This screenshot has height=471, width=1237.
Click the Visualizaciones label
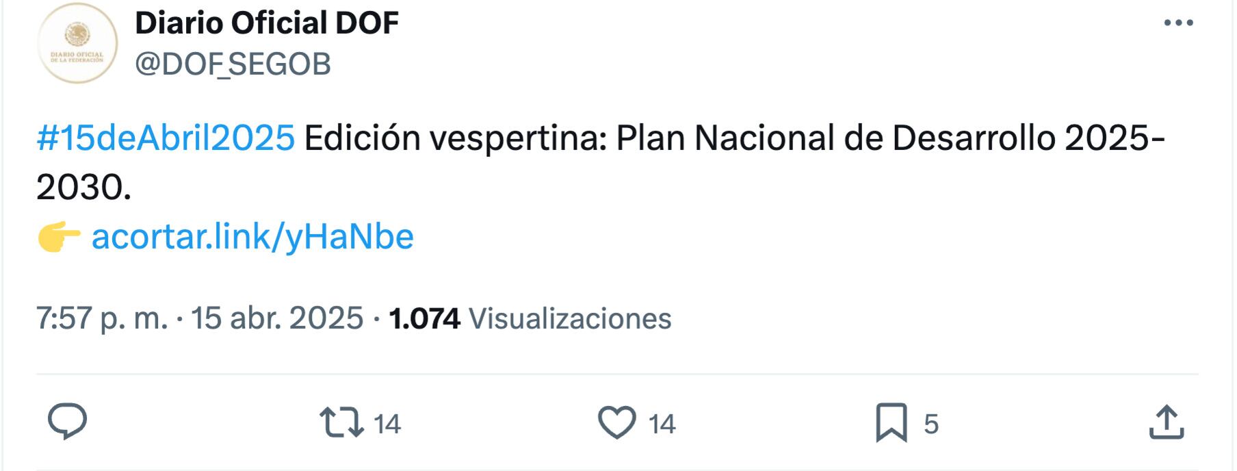tap(571, 318)
